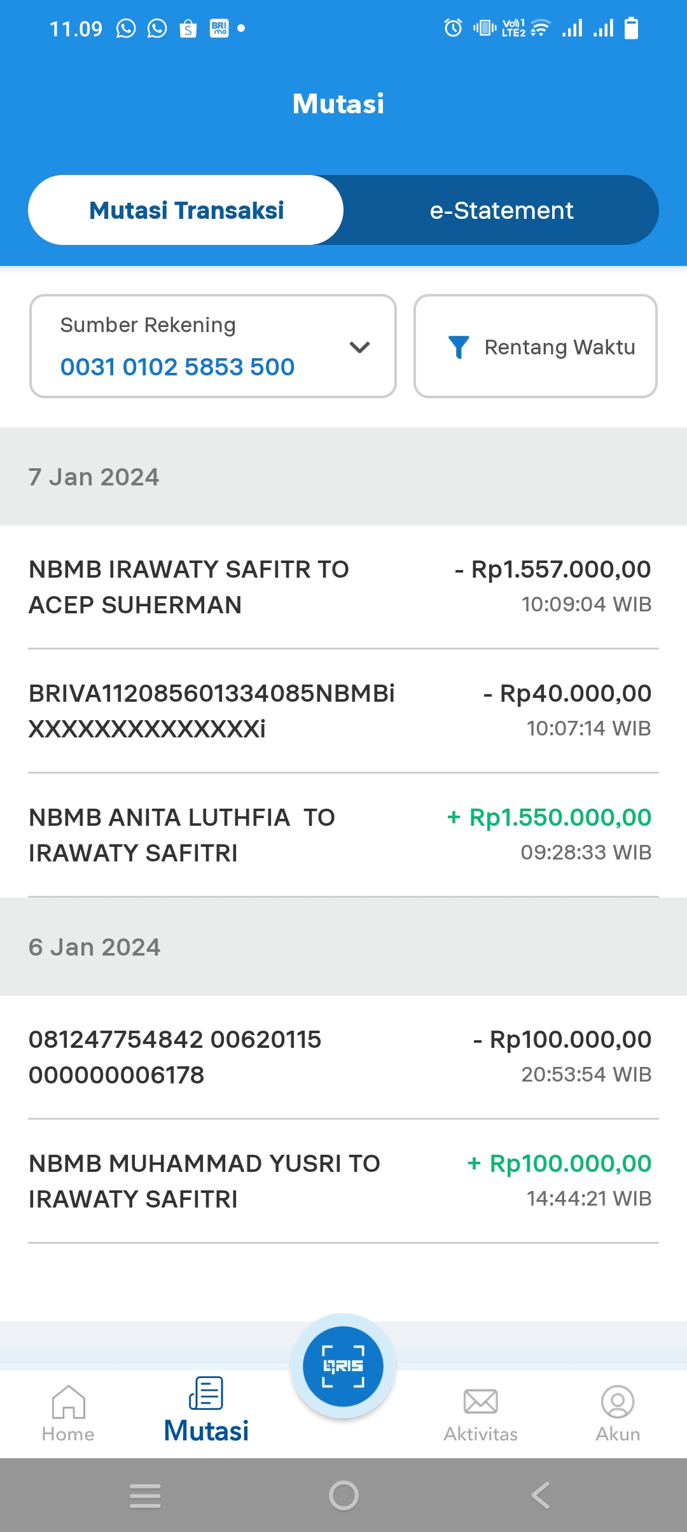This screenshot has width=687, height=1532.
Task: Open ANITA LUTHFIA incoming transfer entry
Action: [343, 835]
